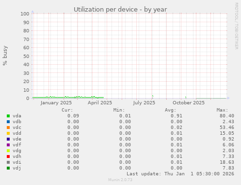This screenshot has width=241, height=185.
Task: Click the vdg device label
Action: (x=17, y=151)
